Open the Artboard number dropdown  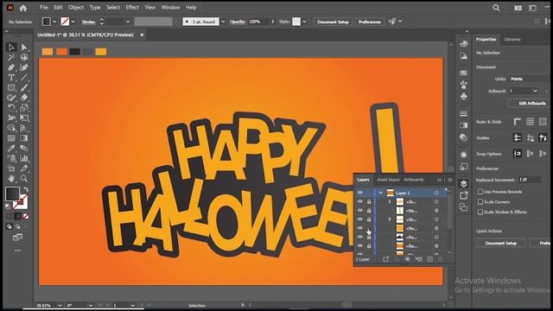coord(535,91)
